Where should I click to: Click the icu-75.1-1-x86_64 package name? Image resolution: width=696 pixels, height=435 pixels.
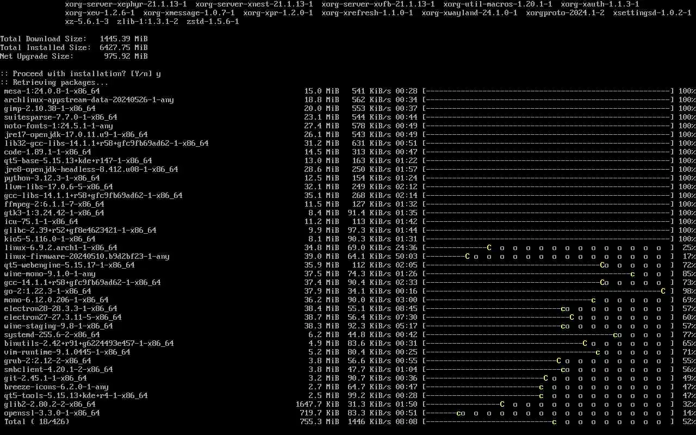tap(41, 222)
